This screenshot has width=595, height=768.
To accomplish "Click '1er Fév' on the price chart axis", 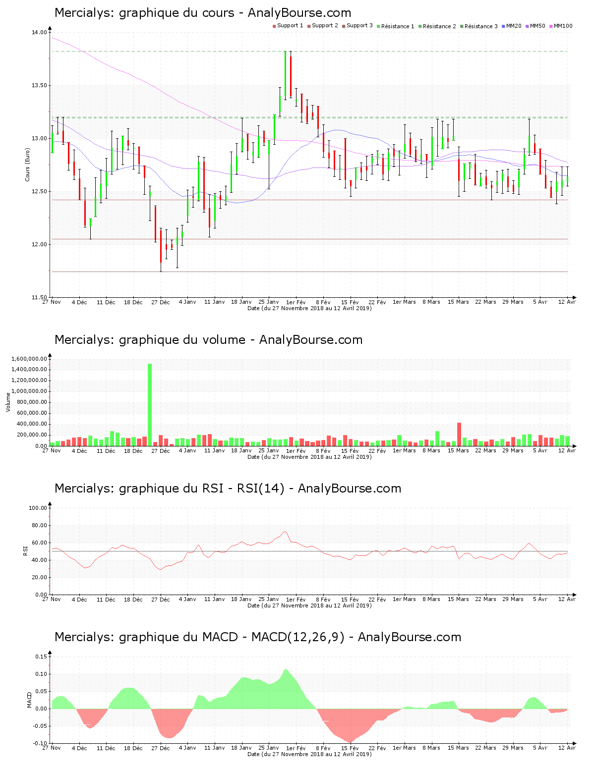I will coord(296,302).
